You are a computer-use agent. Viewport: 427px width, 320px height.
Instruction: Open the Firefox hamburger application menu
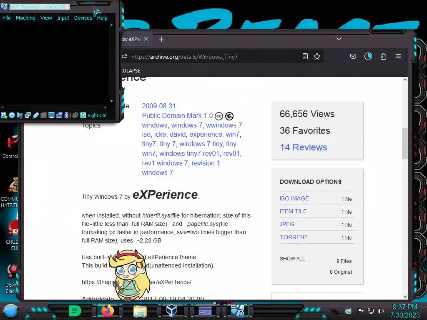click(x=398, y=56)
